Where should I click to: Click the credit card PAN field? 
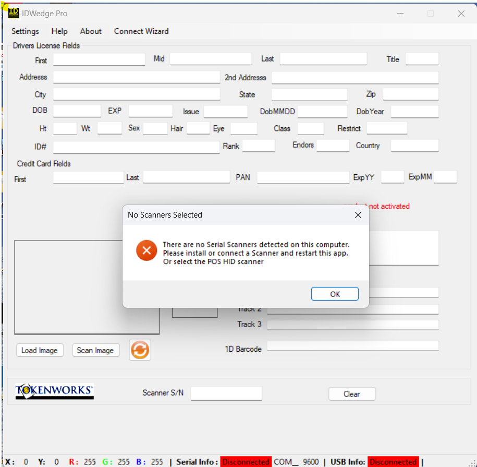(x=303, y=177)
